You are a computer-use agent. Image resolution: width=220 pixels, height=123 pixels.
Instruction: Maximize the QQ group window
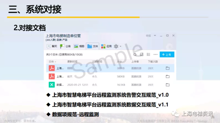pos(167,36)
